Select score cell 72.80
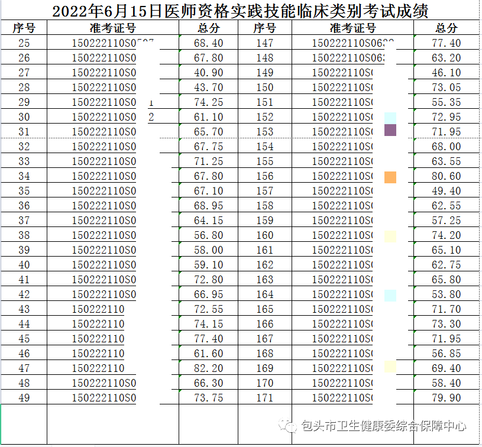Screen dimensions: 482x447 pyautogui.click(x=208, y=279)
